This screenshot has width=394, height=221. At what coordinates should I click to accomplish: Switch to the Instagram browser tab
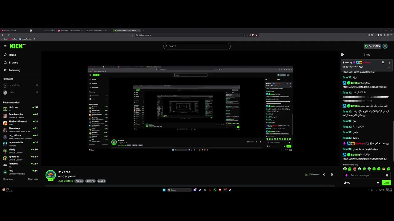point(70,30)
